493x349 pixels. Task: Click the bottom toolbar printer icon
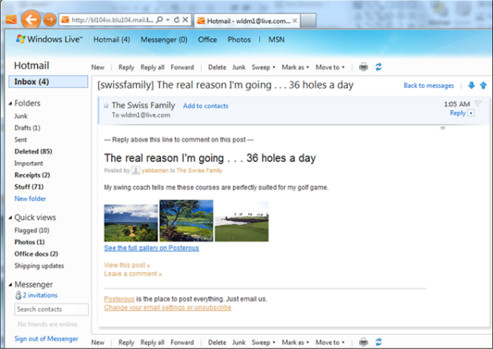click(x=364, y=342)
